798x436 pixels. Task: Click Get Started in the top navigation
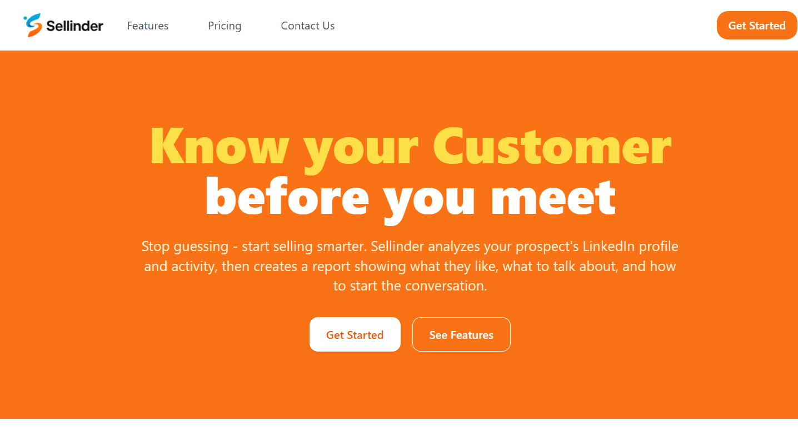pyautogui.click(x=757, y=25)
